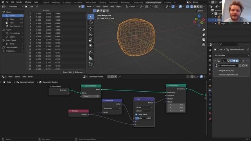Switch perspective/orthographic grid icon
Screen dimensions: 251x141
pos(204,44)
